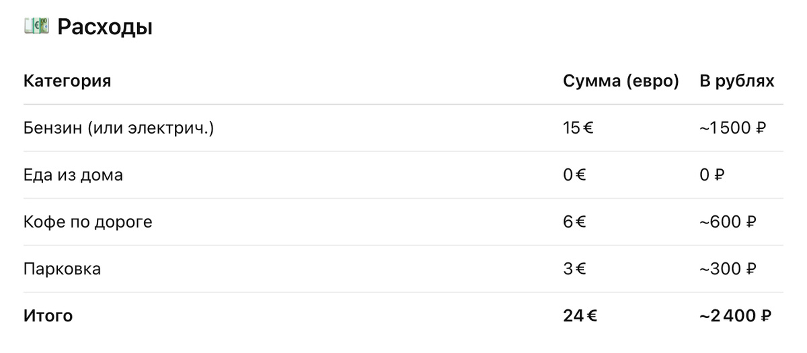
Task: Click the Сумма (евро) column header
Action: tap(621, 81)
